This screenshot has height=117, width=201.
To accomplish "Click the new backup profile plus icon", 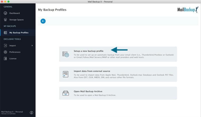I will (x=66, y=54).
